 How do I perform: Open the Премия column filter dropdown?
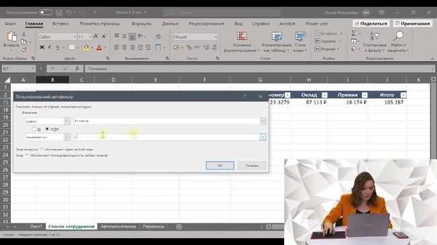pyautogui.click(x=364, y=95)
